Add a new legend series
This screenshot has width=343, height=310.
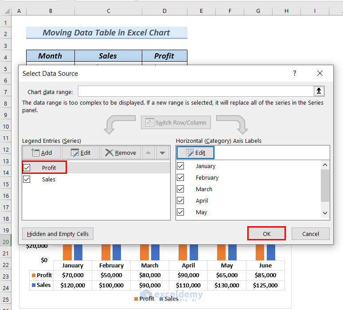point(42,153)
